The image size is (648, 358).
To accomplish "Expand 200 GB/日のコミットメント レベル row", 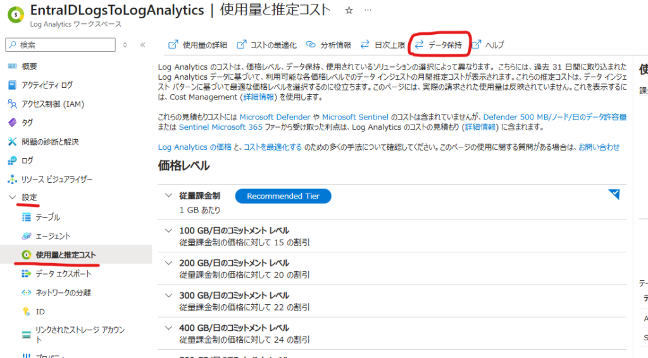I will coord(168,263).
